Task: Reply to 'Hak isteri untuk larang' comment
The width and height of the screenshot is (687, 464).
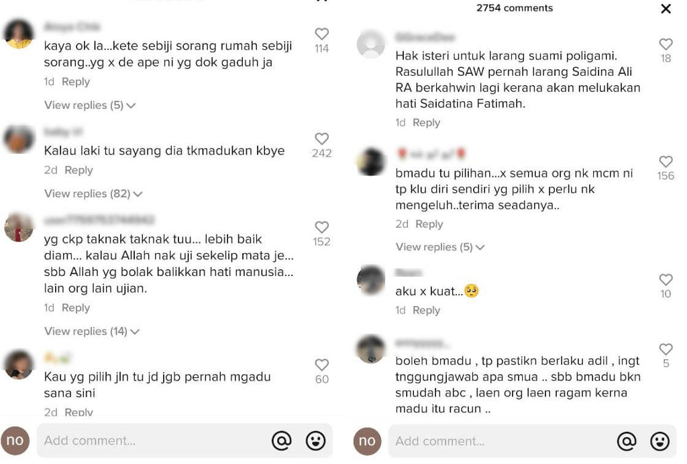Action: 426,122
